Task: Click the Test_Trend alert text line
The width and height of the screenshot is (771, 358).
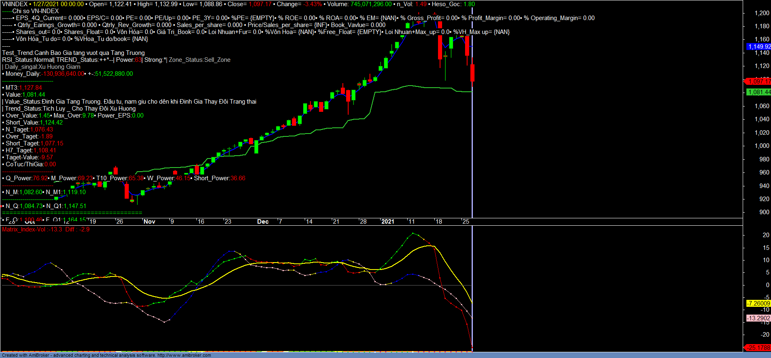Action: tap(73, 53)
